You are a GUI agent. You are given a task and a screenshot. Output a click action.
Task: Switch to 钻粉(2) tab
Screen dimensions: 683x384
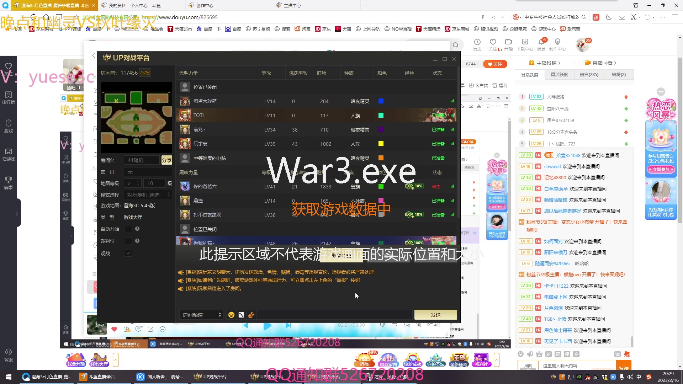pos(619,75)
